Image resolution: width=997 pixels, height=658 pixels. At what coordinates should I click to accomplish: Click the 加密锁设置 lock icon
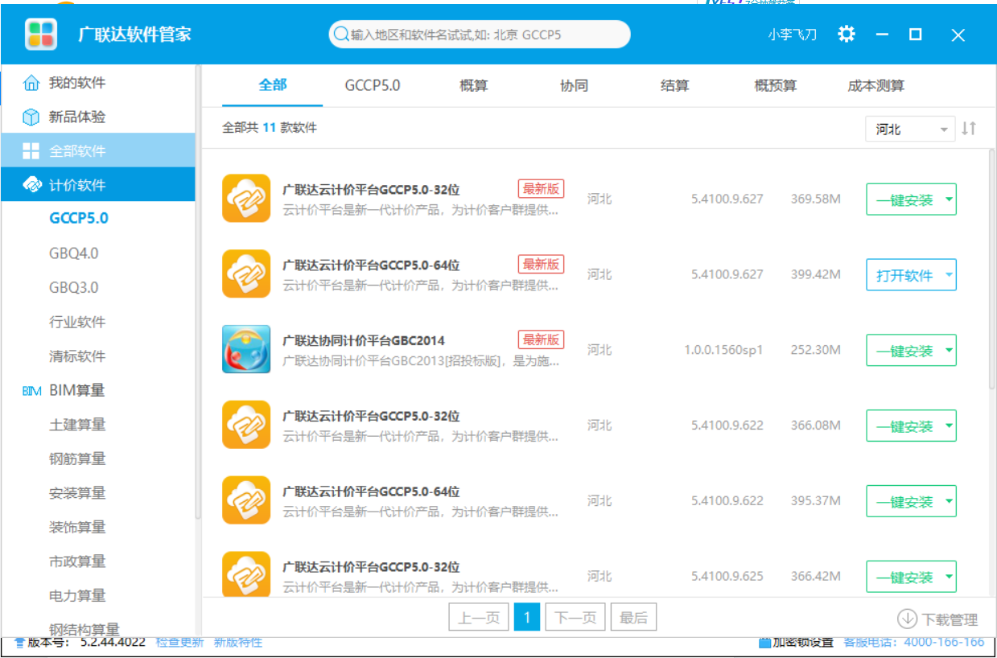765,643
